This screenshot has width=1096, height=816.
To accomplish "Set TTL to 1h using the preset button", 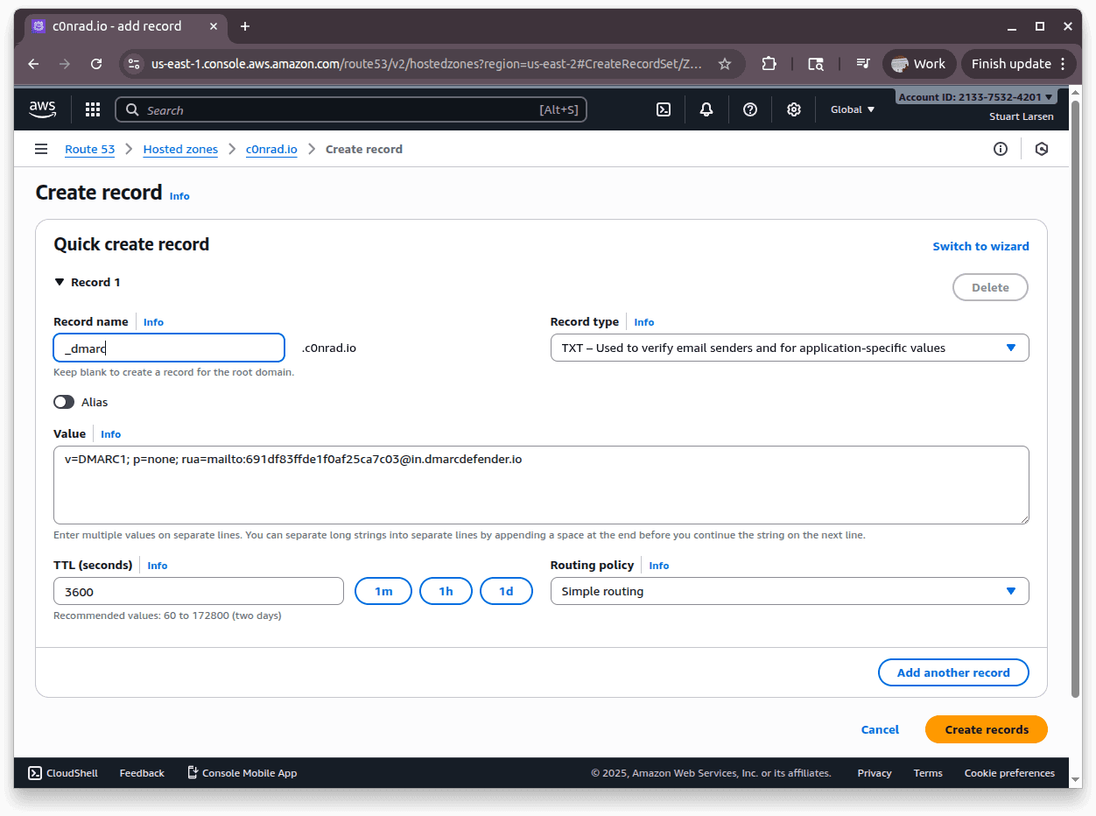I will [x=446, y=590].
